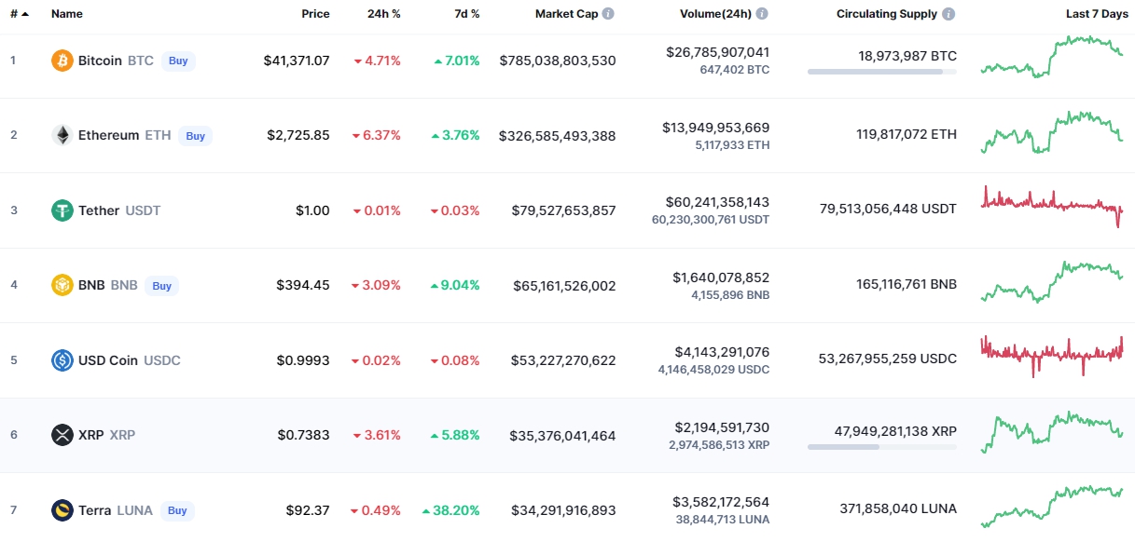Click Bitcoin market cap $785,038,803,530
Viewport: 1135px width, 542px height.
click(558, 61)
